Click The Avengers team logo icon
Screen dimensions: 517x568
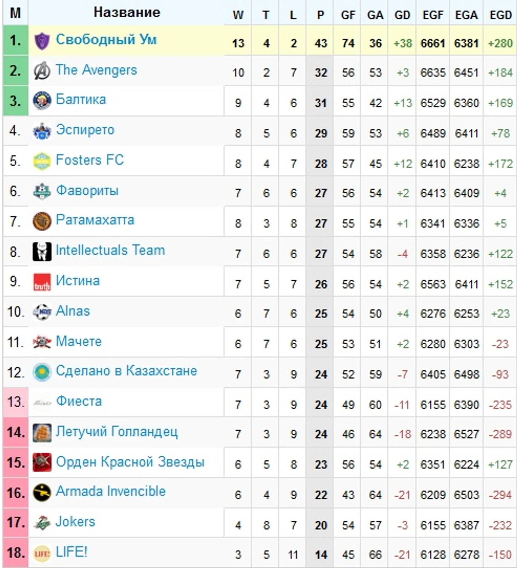(42, 70)
